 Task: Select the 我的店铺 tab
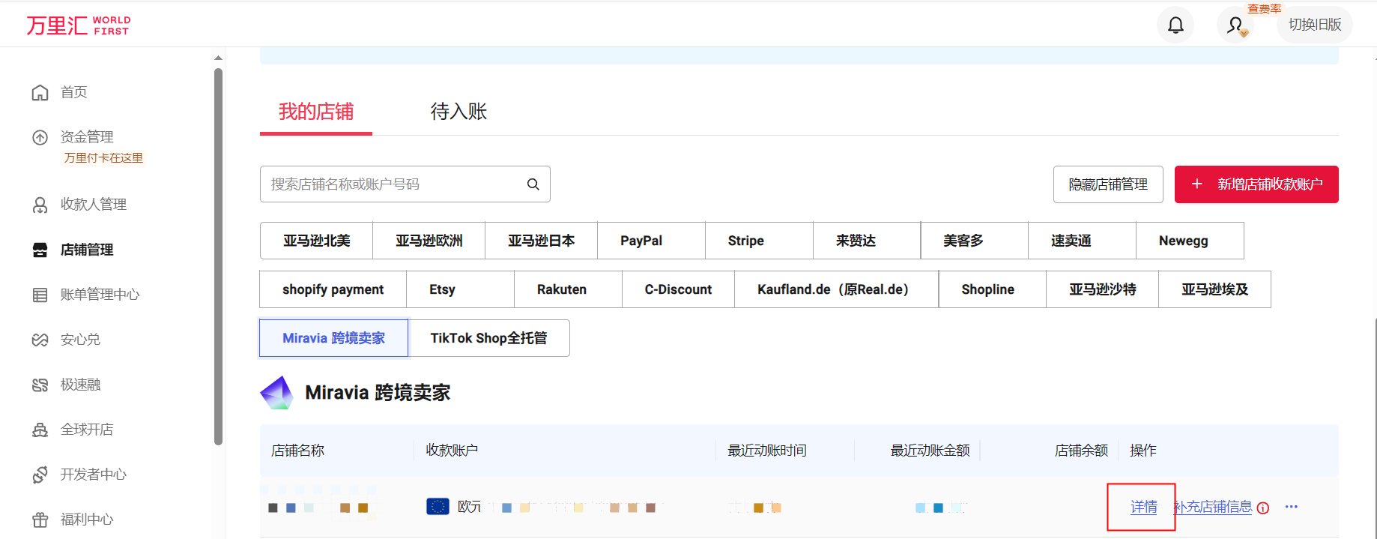tap(315, 112)
